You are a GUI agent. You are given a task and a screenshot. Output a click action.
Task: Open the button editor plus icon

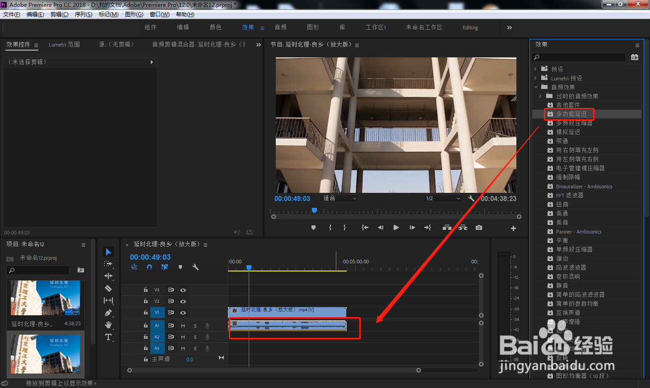coord(513,228)
